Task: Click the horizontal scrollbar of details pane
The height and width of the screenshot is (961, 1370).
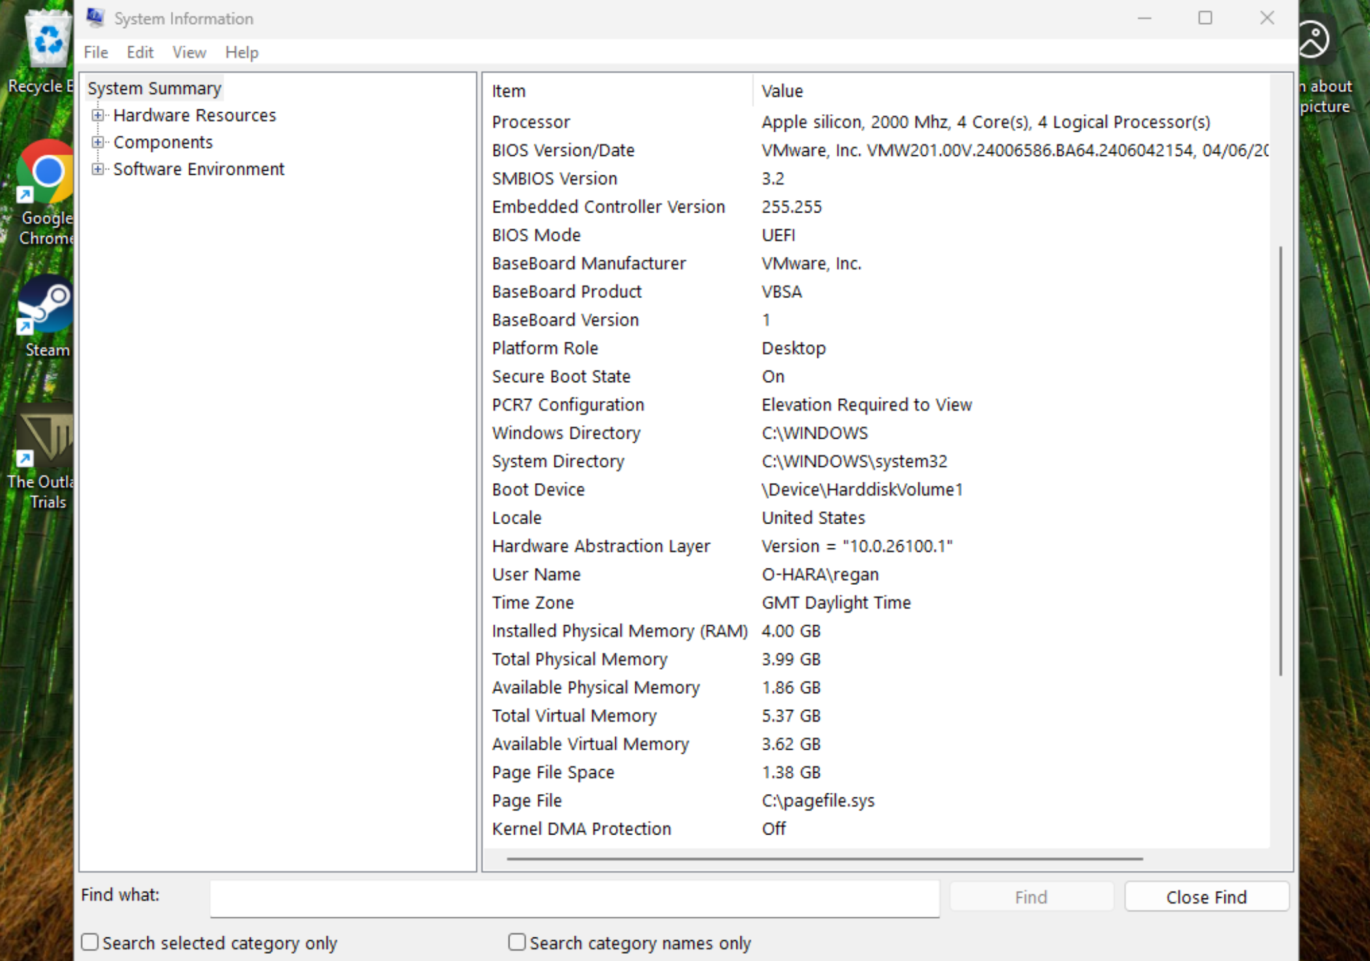Action: click(825, 859)
